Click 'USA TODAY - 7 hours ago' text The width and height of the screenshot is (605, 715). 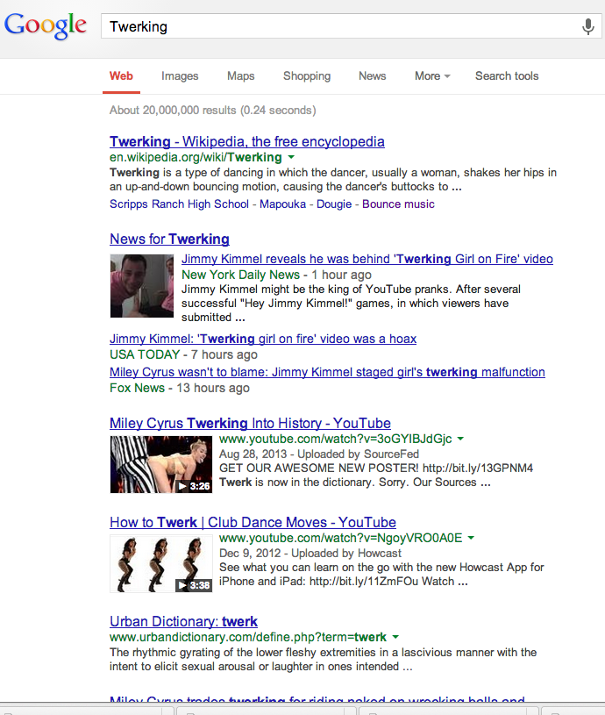[183, 354]
